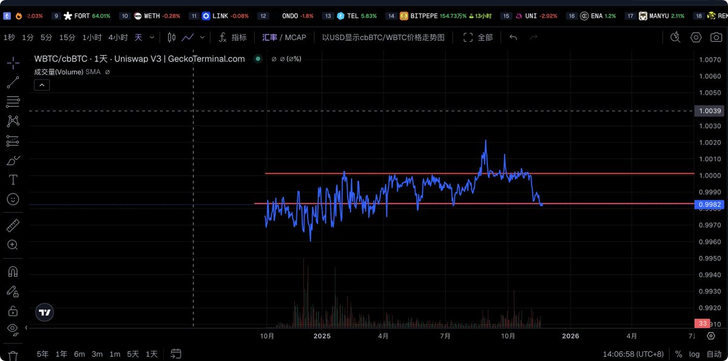Collapse the indicator legend chevron
Image resolution: width=728 pixels, height=361 pixels.
click(x=42, y=85)
